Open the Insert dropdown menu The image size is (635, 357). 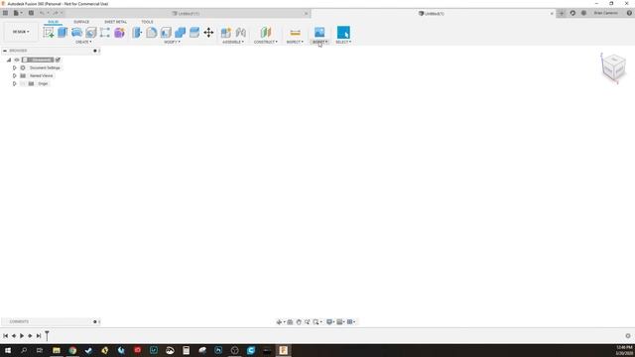319,42
